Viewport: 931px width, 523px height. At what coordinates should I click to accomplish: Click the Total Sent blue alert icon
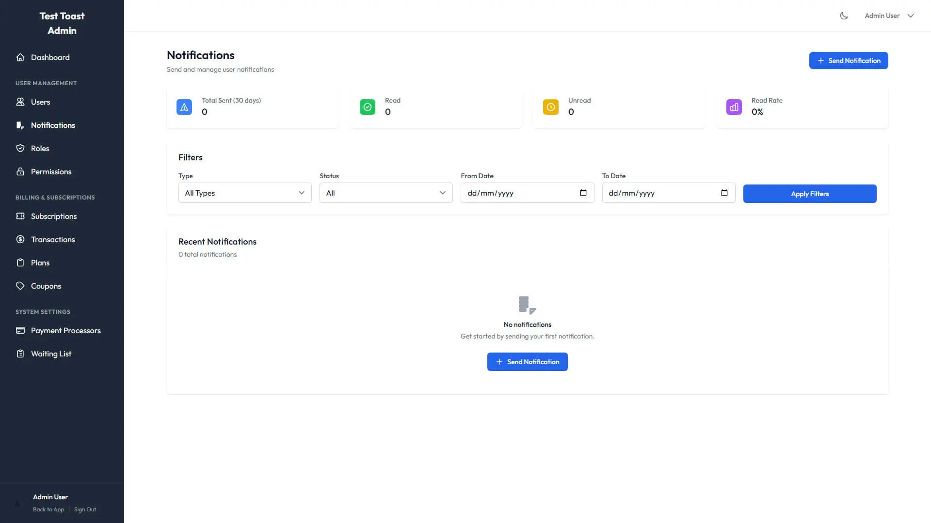tap(184, 107)
